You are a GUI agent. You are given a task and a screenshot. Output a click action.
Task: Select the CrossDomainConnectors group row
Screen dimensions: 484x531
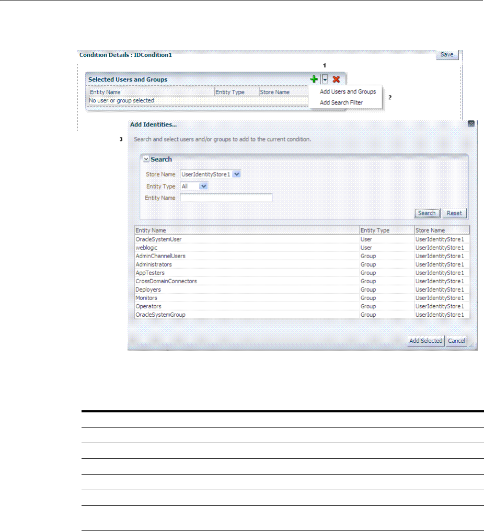pyautogui.click(x=302, y=281)
